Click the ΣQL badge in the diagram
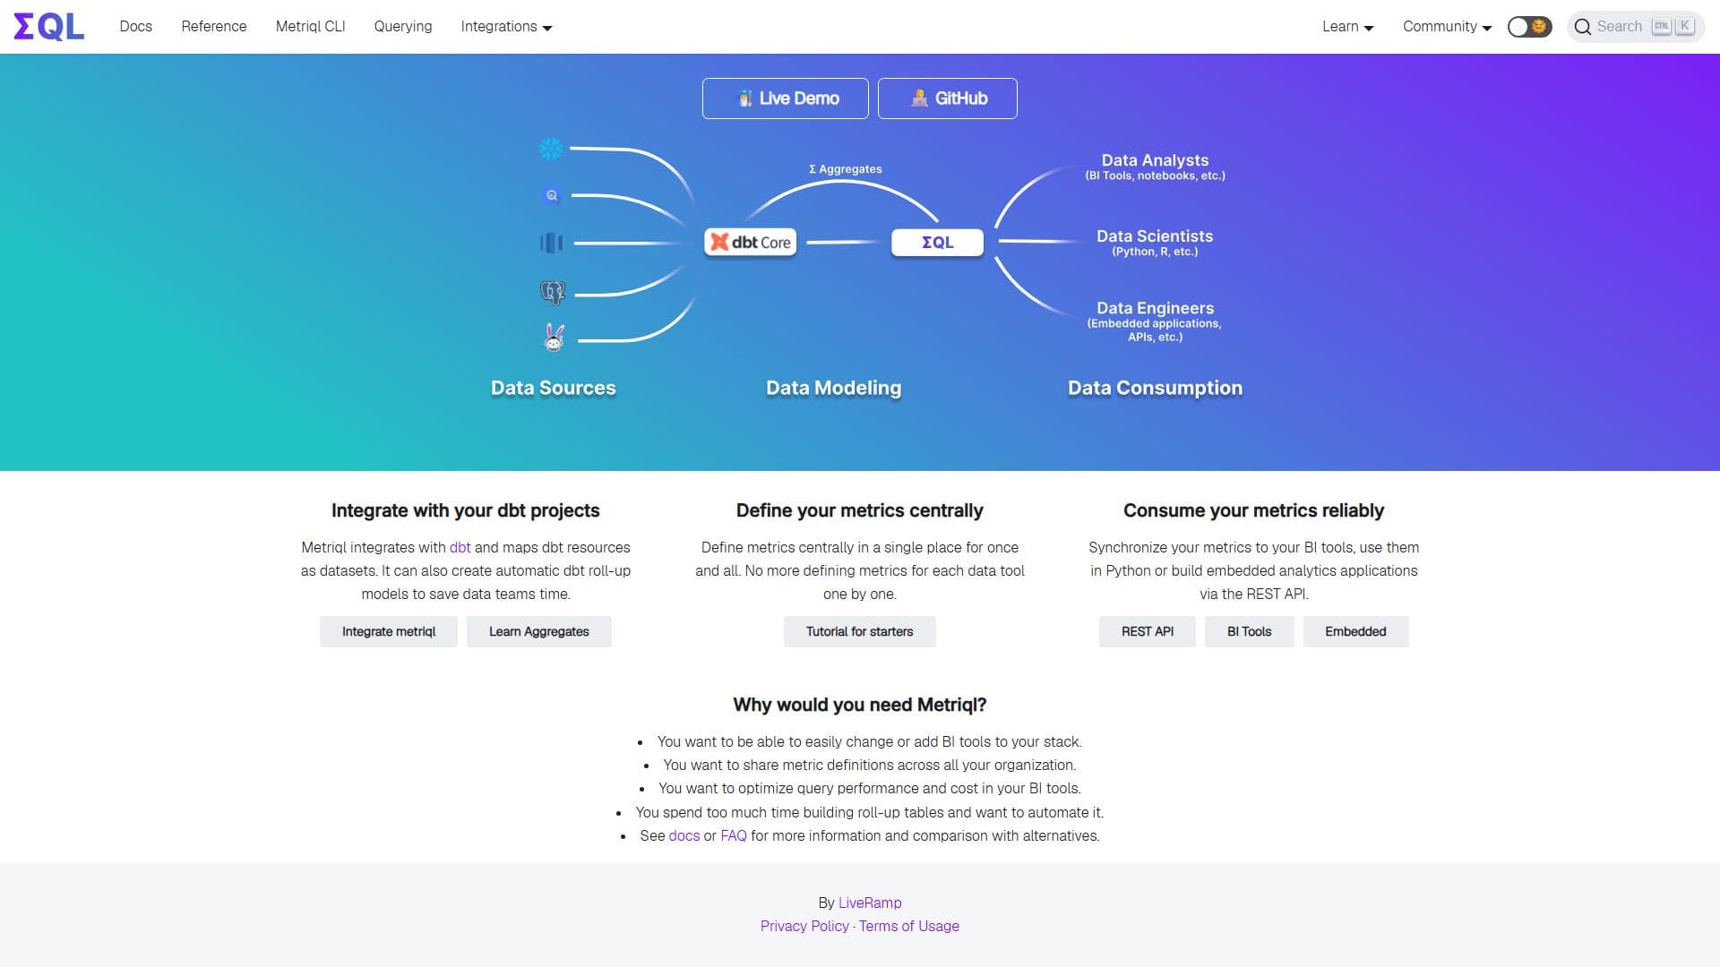Viewport: 1720px width, 967px height. (x=937, y=242)
